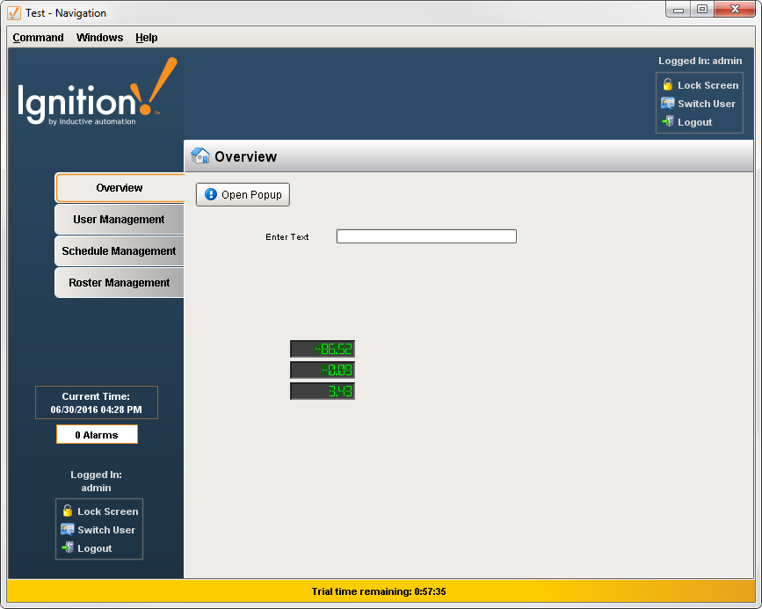Click the Open Popup button
Image resolution: width=762 pixels, height=609 pixels.
tap(243, 194)
